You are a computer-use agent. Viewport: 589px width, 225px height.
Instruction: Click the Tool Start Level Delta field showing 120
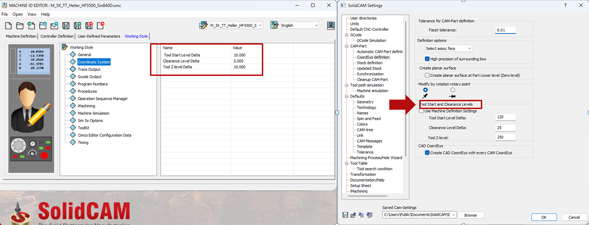pos(506,117)
